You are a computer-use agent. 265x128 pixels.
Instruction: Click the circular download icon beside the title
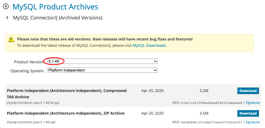pyautogui.click(x=6, y=7)
